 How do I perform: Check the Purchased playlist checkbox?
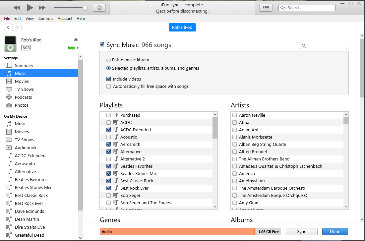point(108,115)
